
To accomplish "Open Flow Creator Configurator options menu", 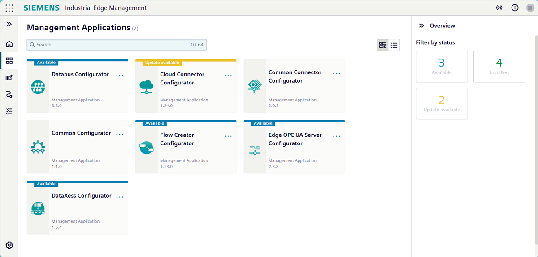I will 228,136.
